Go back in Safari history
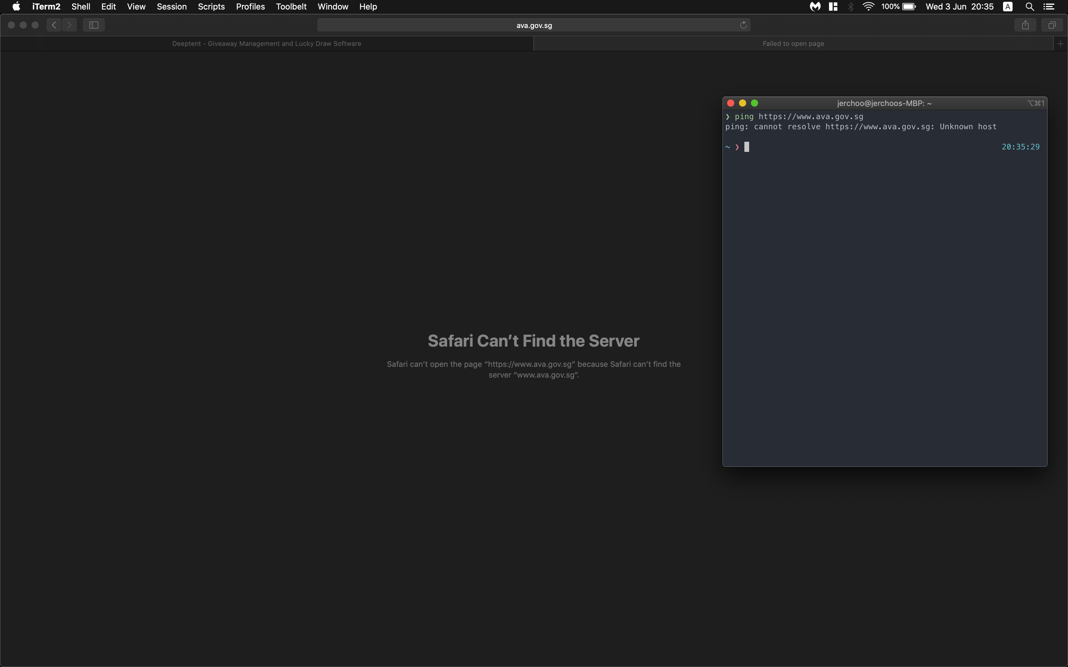Screen dimensions: 1068x667 pyautogui.click(x=54, y=25)
